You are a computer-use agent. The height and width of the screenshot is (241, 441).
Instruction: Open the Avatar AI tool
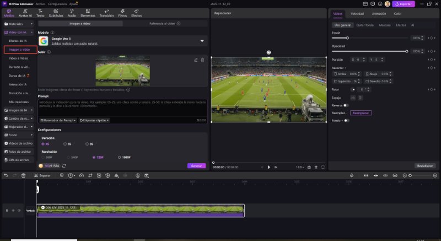click(x=25, y=13)
